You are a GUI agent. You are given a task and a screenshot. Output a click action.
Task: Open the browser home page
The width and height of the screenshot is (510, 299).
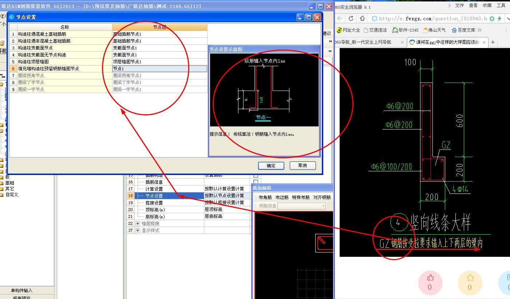point(362,19)
